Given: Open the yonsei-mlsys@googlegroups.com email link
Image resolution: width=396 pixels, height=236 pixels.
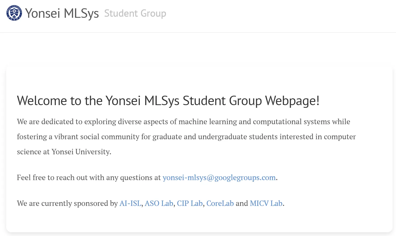Looking at the screenshot, I should tap(219, 178).
